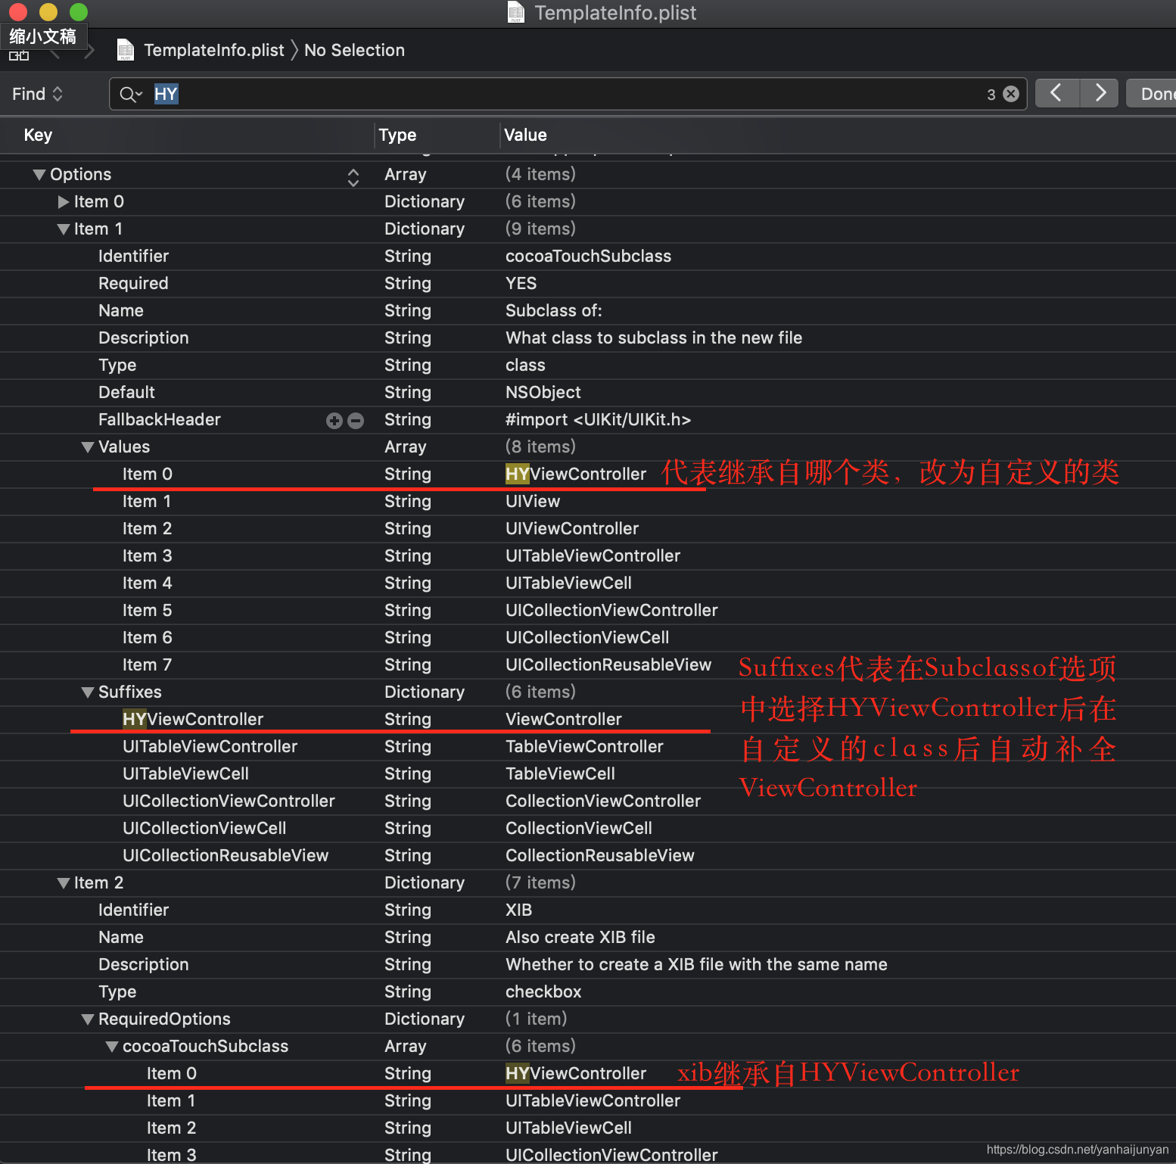Click 'Also create XIB file' value
Screen dimensions: 1176x1164
coord(580,938)
